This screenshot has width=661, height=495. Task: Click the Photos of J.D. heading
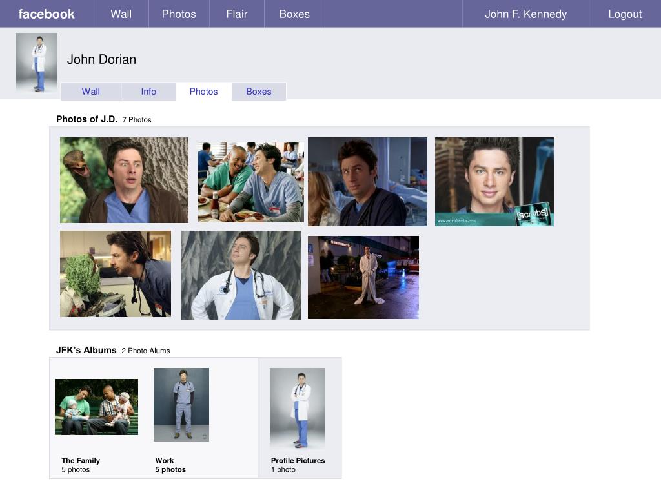coord(87,119)
